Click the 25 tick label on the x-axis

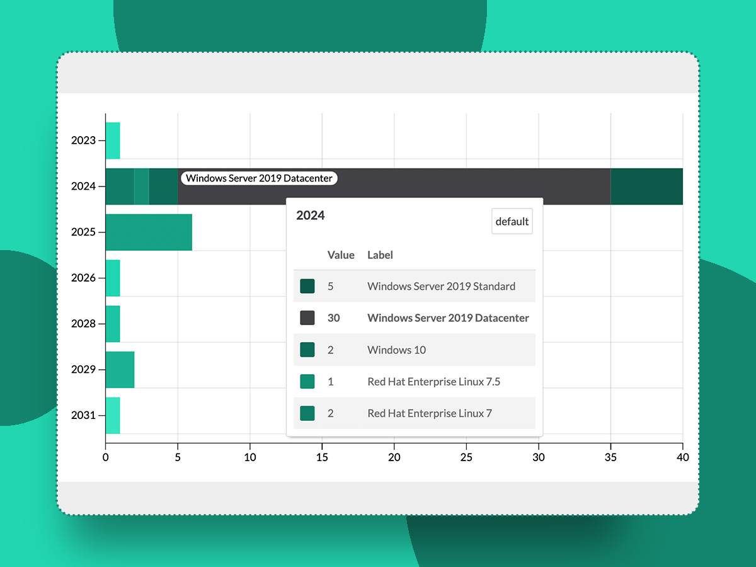466,457
